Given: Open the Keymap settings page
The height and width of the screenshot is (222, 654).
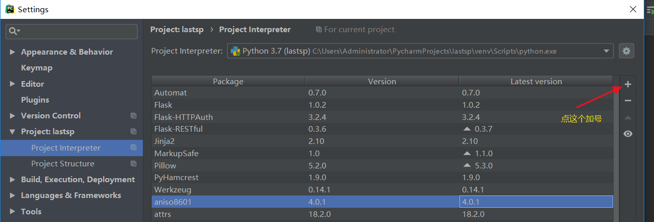Looking at the screenshot, I should (x=37, y=68).
